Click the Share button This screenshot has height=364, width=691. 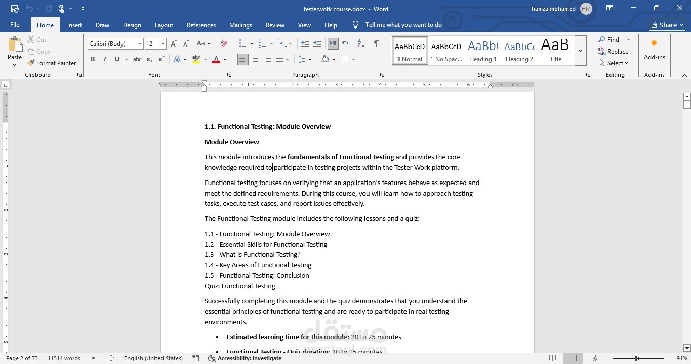coord(667,25)
